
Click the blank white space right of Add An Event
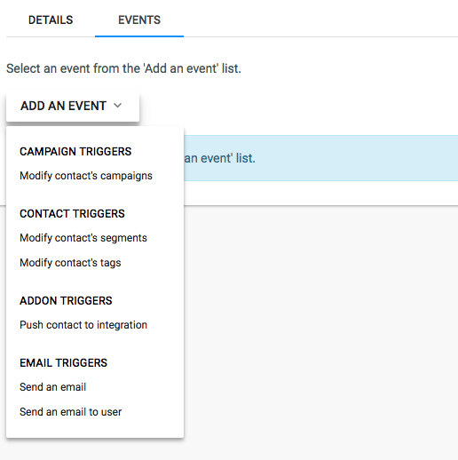296,106
